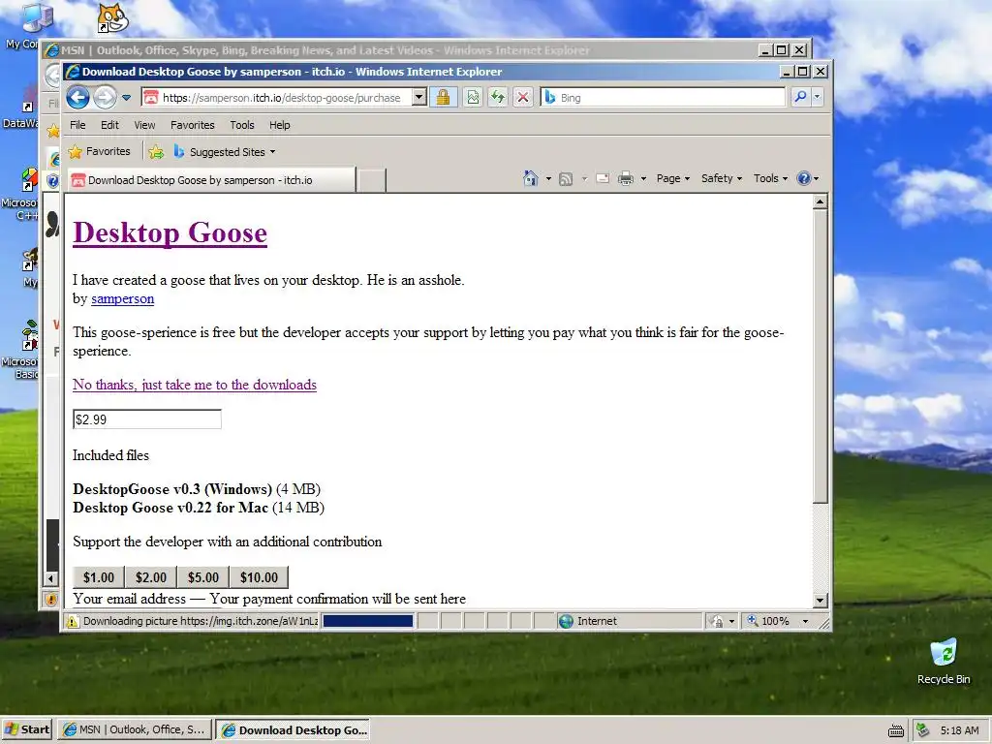Open the View menu
Image resolution: width=992 pixels, height=744 pixels.
144,125
